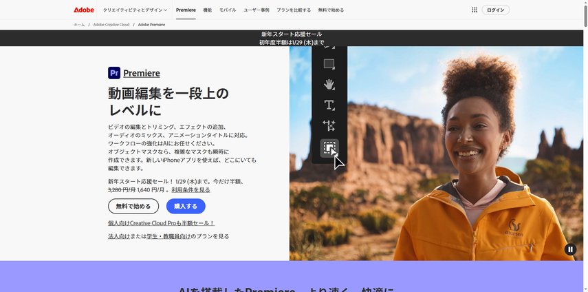Click the object mask tool icon in video
The height and width of the screenshot is (292, 588).
click(329, 148)
